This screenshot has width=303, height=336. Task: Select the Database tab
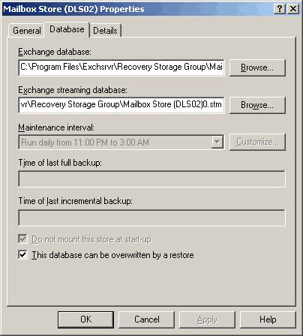[x=67, y=29]
